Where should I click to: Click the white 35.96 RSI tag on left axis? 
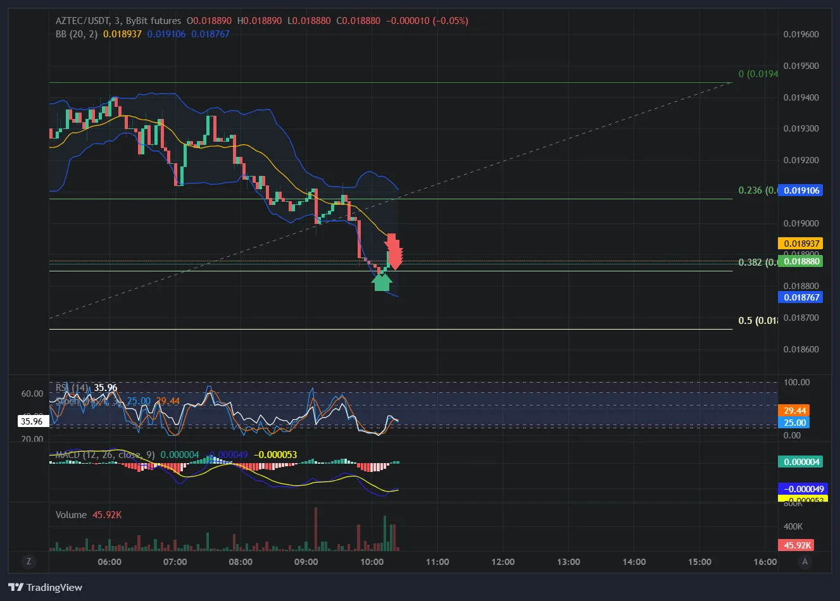pos(32,421)
